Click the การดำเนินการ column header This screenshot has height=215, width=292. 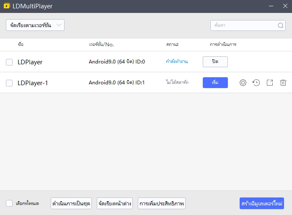click(223, 45)
